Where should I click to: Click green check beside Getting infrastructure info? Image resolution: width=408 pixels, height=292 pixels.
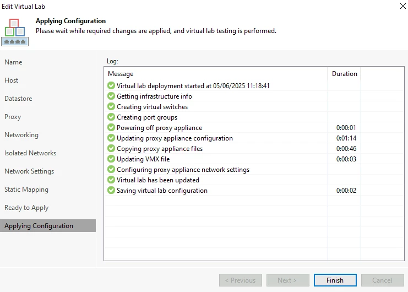111,96
